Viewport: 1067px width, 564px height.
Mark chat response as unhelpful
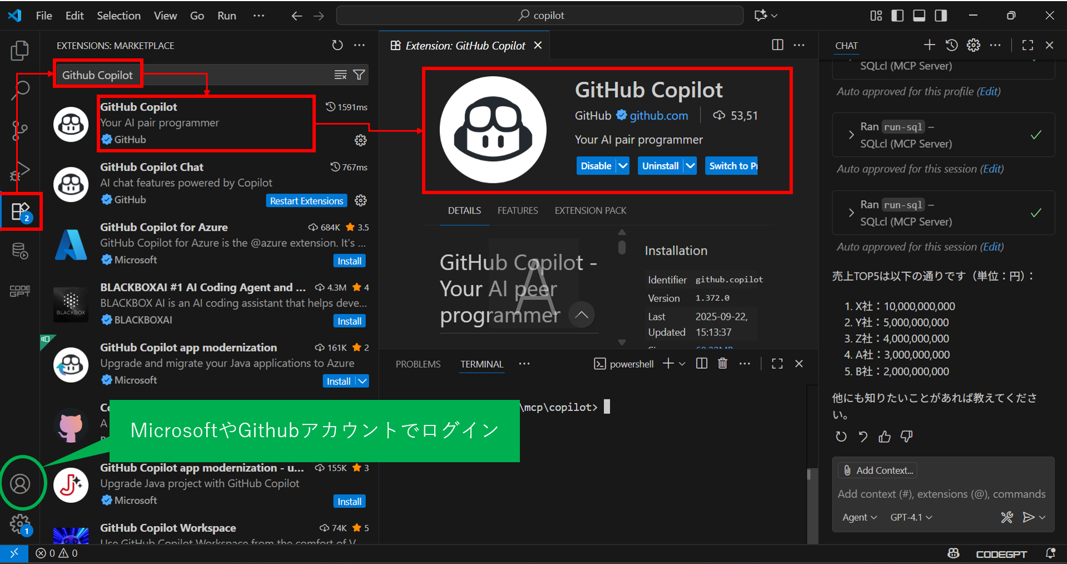pos(907,437)
